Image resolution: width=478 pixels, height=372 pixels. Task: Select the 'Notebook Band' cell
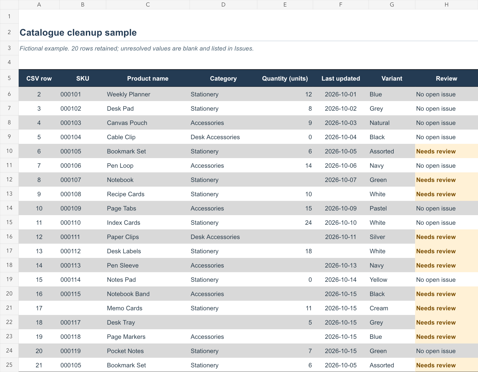(x=148, y=294)
